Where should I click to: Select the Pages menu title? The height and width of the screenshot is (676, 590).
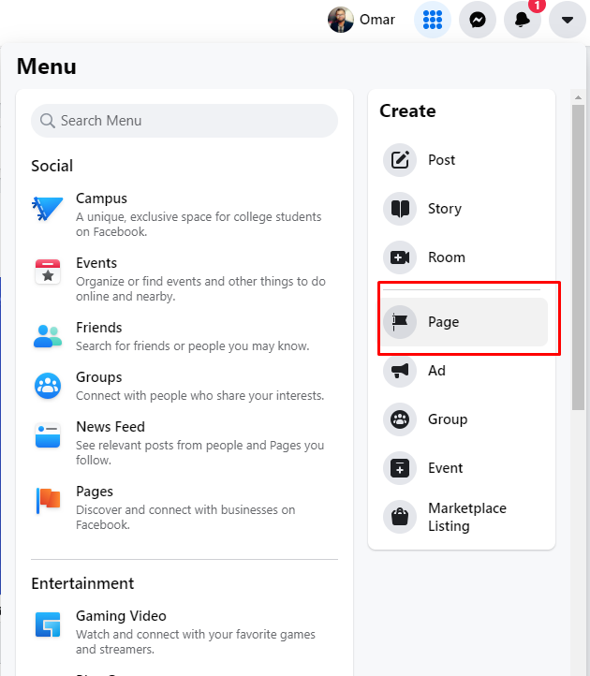(95, 492)
